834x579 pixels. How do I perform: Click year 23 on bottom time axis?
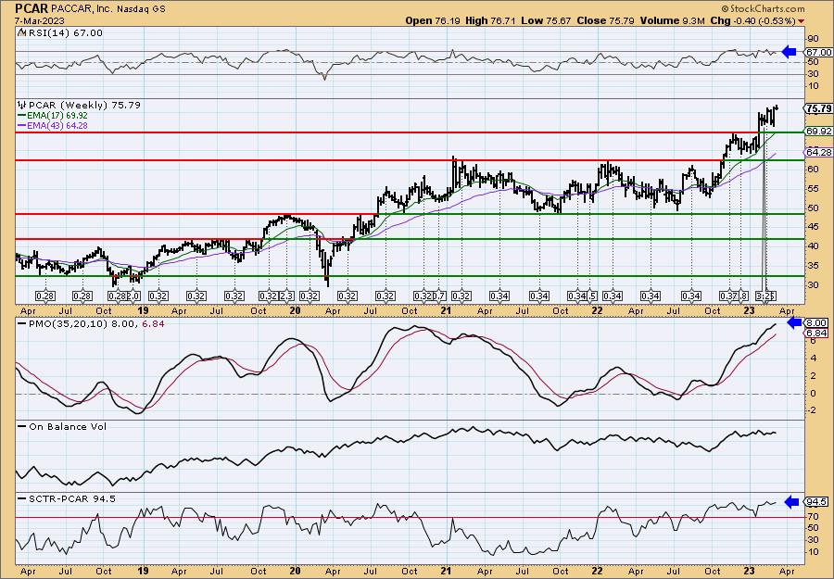(749, 571)
